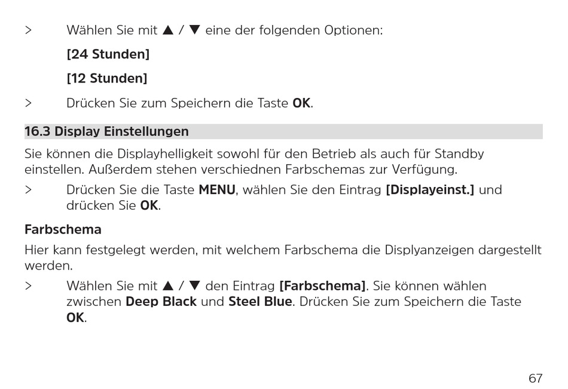Select the [24 Stunden] option text

point(108,54)
